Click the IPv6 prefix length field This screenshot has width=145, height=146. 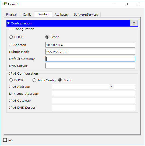125,87
